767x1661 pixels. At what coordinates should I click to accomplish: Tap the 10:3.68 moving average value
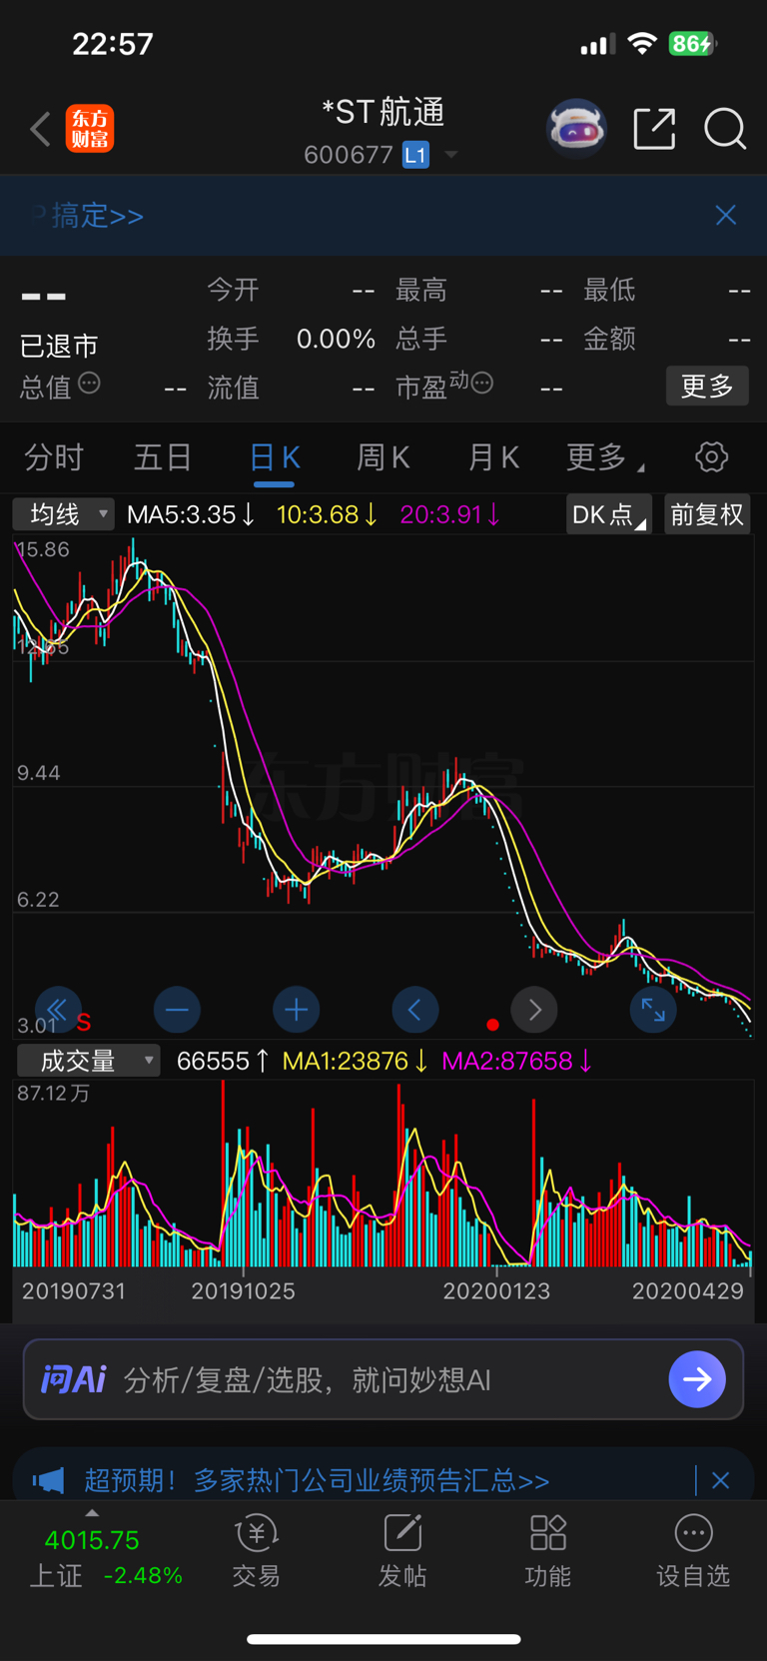tap(327, 514)
